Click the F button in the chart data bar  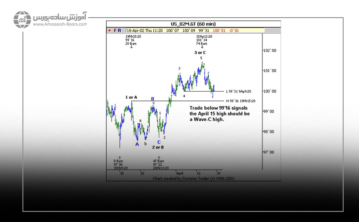(x=115, y=30)
